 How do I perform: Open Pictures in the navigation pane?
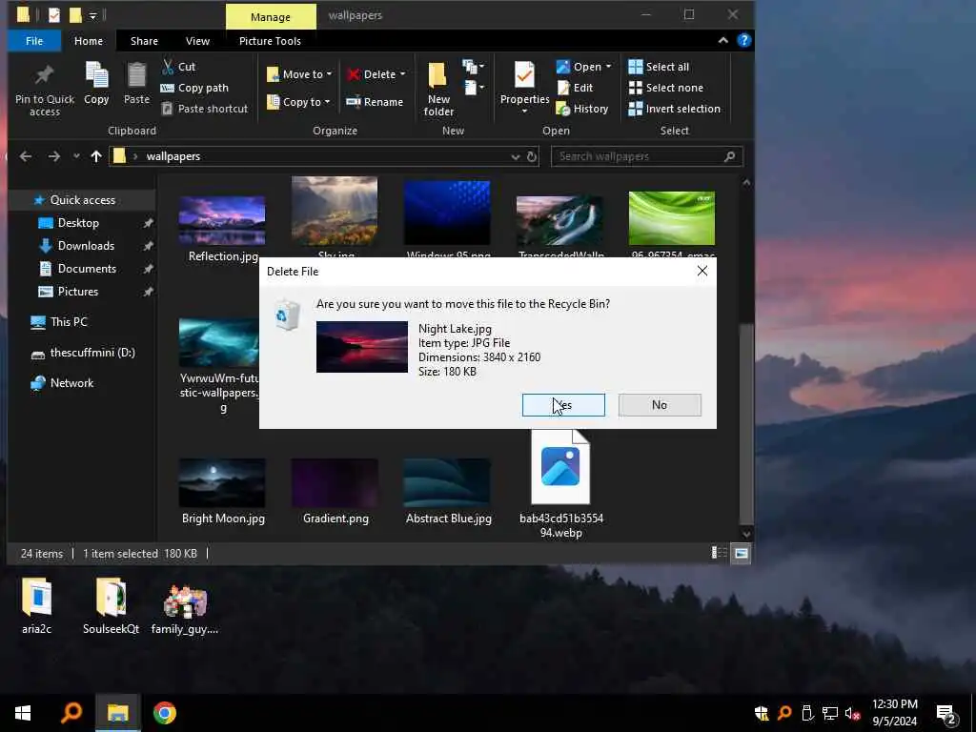click(78, 292)
